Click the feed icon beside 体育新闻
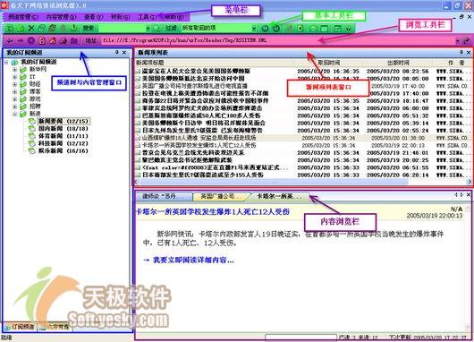Screen dimensions: 474x342 pyautogui.click(x=32, y=136)
